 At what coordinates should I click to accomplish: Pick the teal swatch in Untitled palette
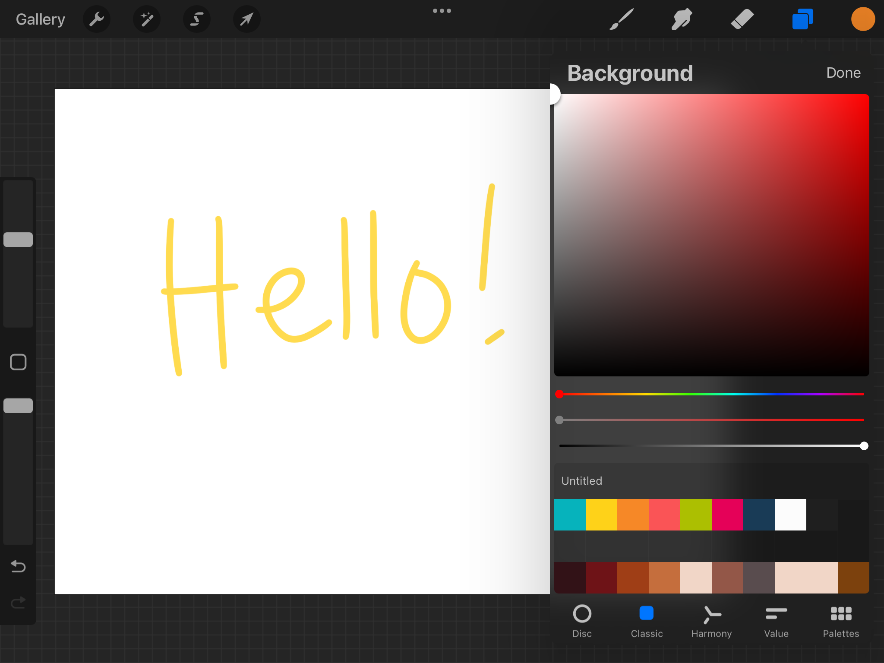point(570,515)
